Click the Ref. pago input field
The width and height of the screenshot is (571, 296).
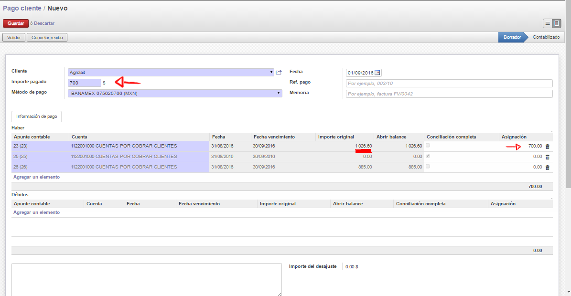tap(449, 83)
